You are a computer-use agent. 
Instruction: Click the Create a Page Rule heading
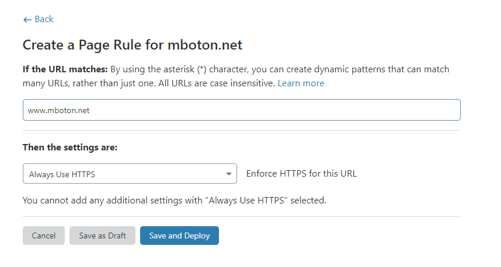[132, 45]
